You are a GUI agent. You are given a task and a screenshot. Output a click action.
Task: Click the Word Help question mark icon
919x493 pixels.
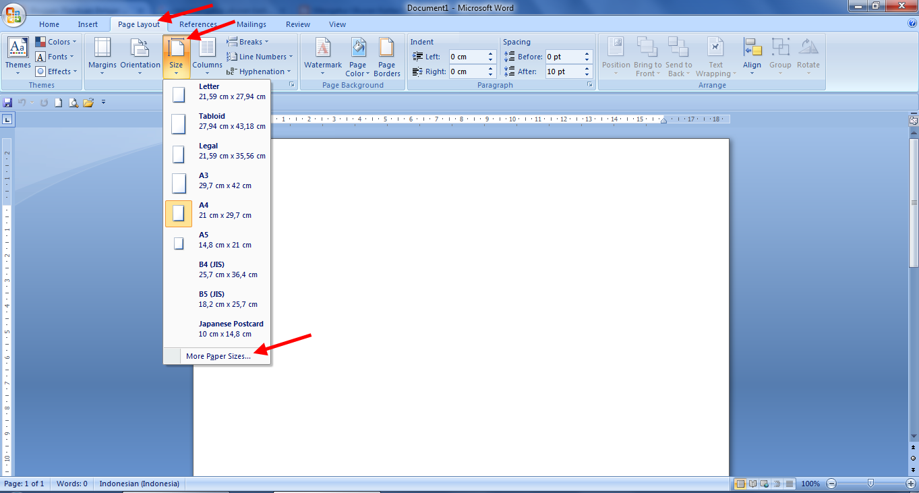pos(912,23)
